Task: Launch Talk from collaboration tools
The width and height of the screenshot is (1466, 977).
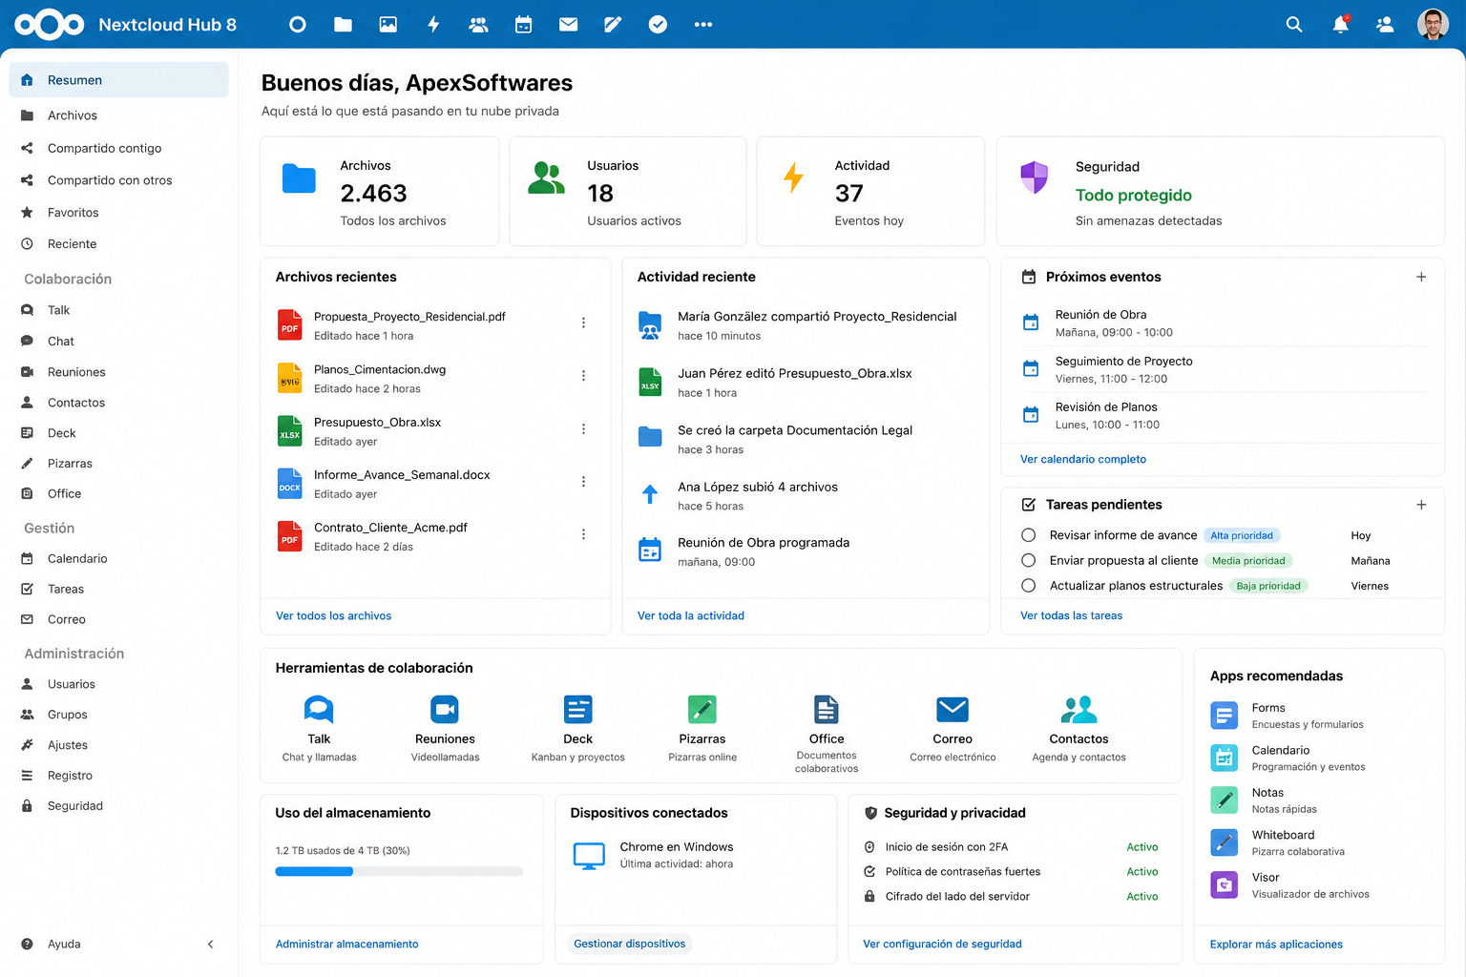Action: click(319, 728)
